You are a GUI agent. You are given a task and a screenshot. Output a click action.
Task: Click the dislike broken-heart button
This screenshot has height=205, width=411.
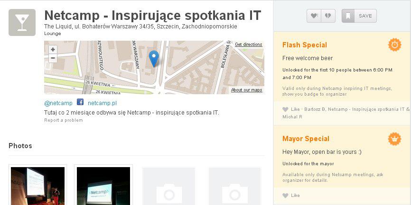(327, 16)
